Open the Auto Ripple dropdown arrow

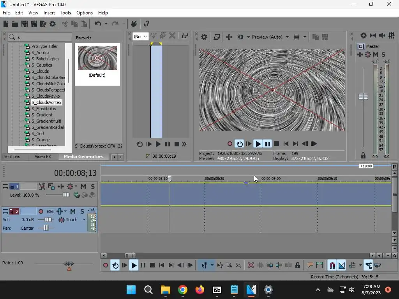[x=360, y=266]
